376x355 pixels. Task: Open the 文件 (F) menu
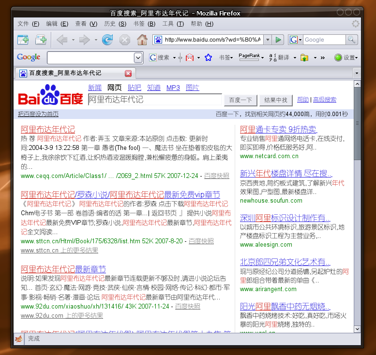(x=28, y=24)
